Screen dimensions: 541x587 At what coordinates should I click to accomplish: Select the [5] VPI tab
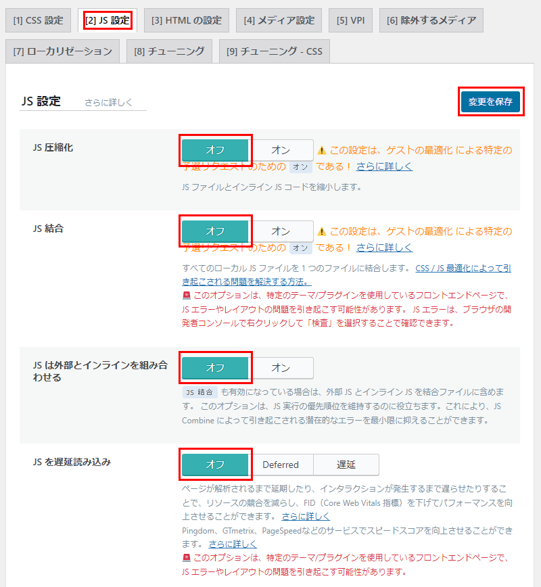click(x=350, y=20)
